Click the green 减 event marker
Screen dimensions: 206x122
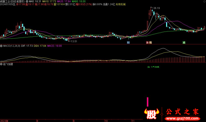click(184, 42)
